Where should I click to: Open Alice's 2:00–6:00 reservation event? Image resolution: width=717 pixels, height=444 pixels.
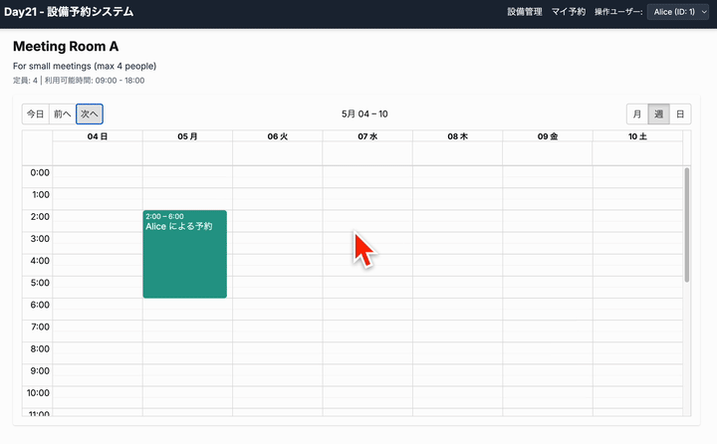point(185,254)
